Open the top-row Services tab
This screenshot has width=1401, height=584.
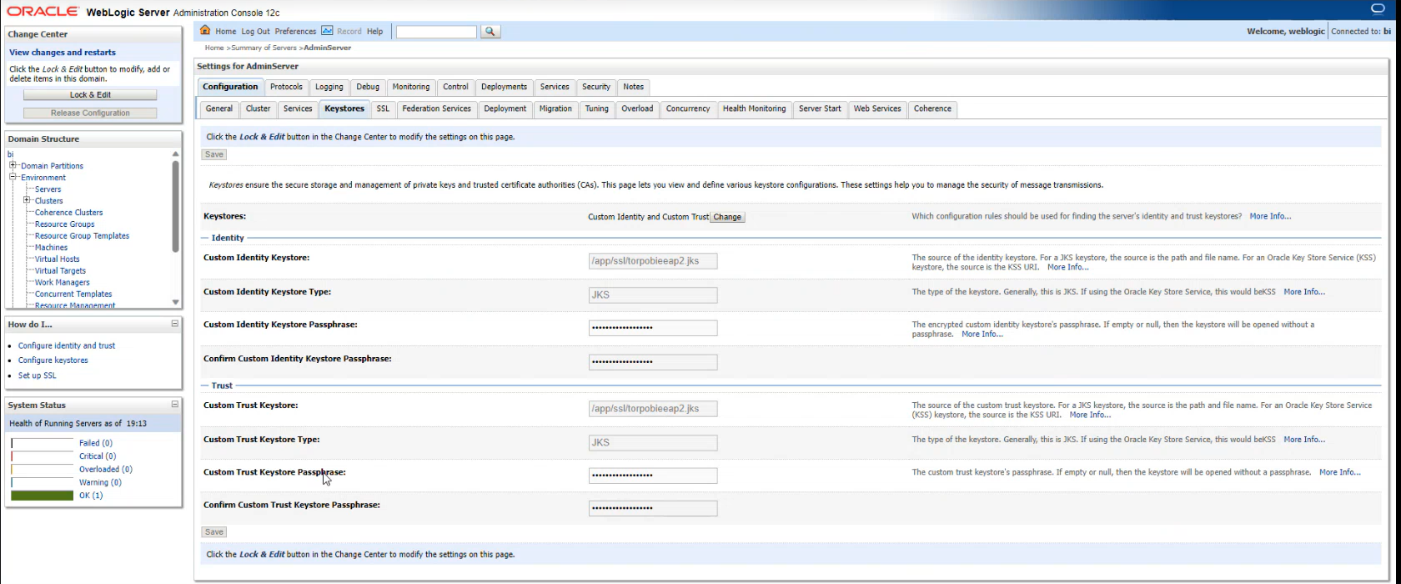[555, 87]
